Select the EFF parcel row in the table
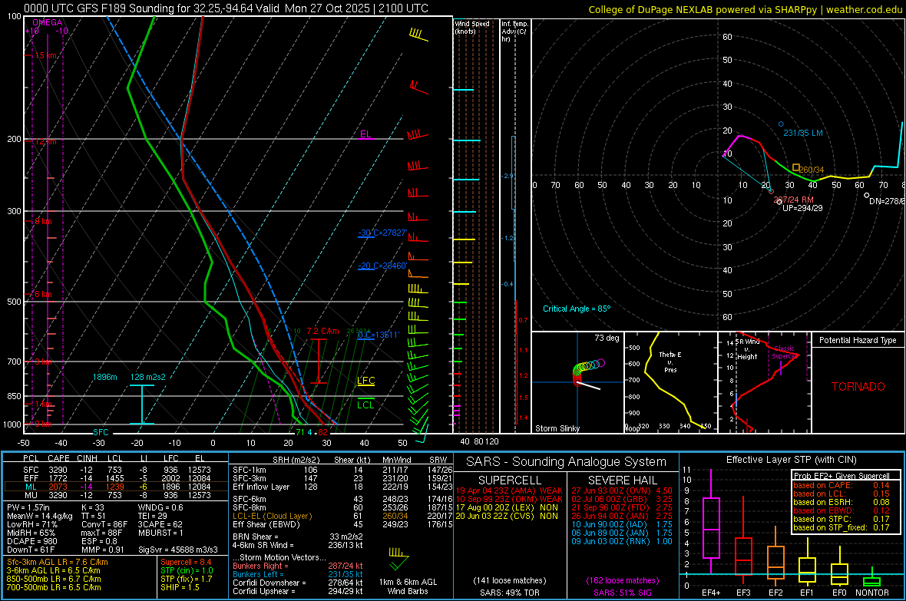The image size is (906, 601). pos(116,478)
